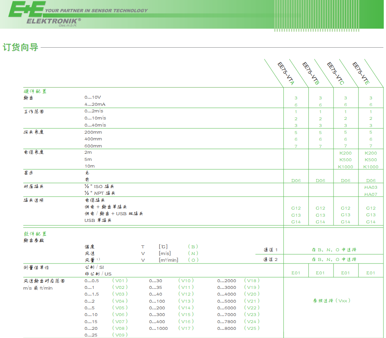
Task: Click the [m³/min] unit
Action: tap(168, 260)
